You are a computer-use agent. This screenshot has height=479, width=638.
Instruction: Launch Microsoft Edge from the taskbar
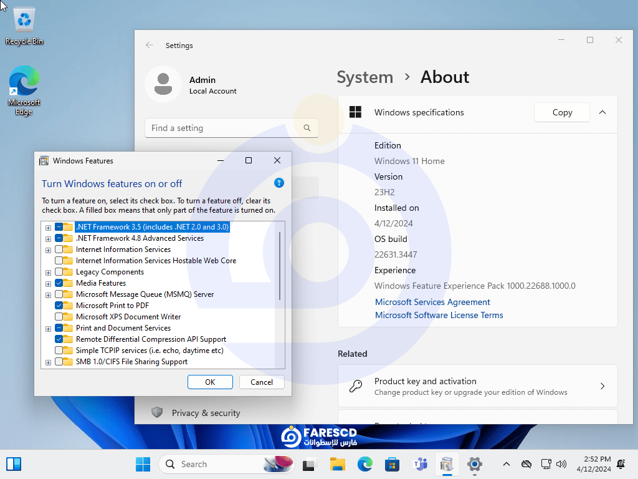[365, 464]
